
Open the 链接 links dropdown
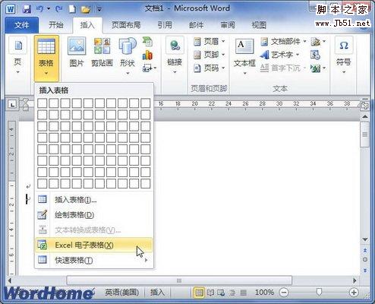tap(175, 55)
